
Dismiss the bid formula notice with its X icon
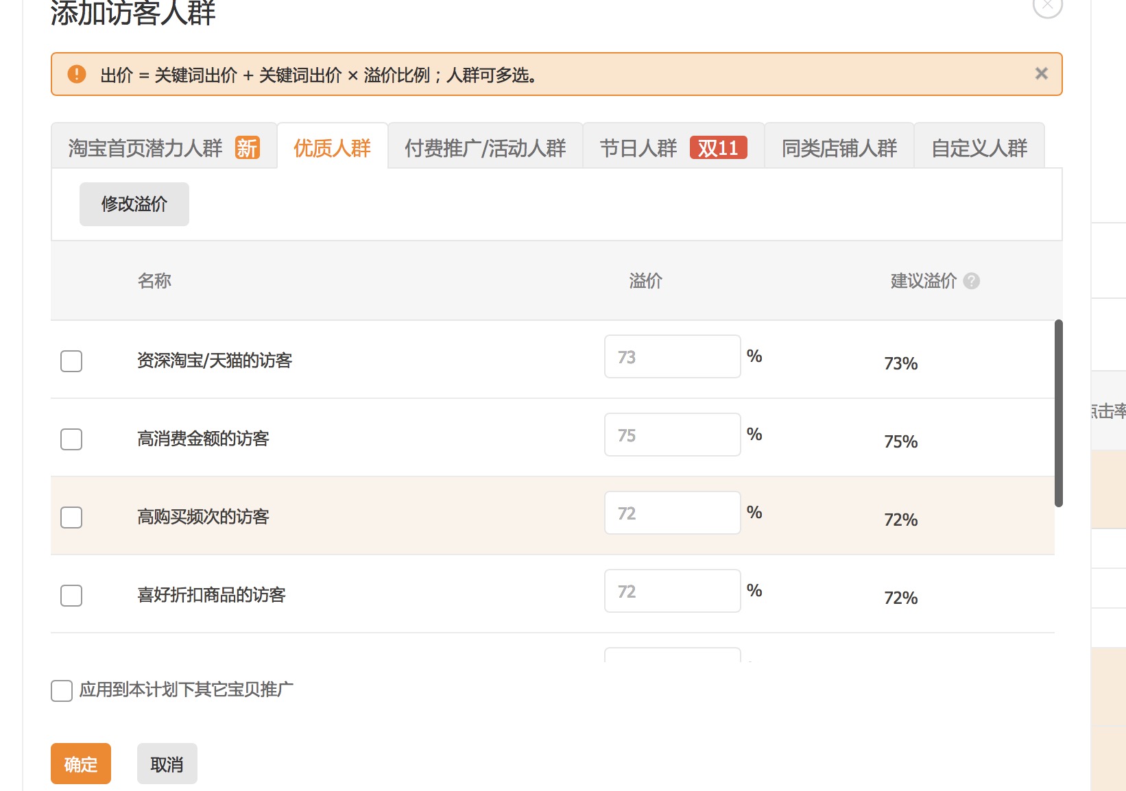click(1041, 73)
